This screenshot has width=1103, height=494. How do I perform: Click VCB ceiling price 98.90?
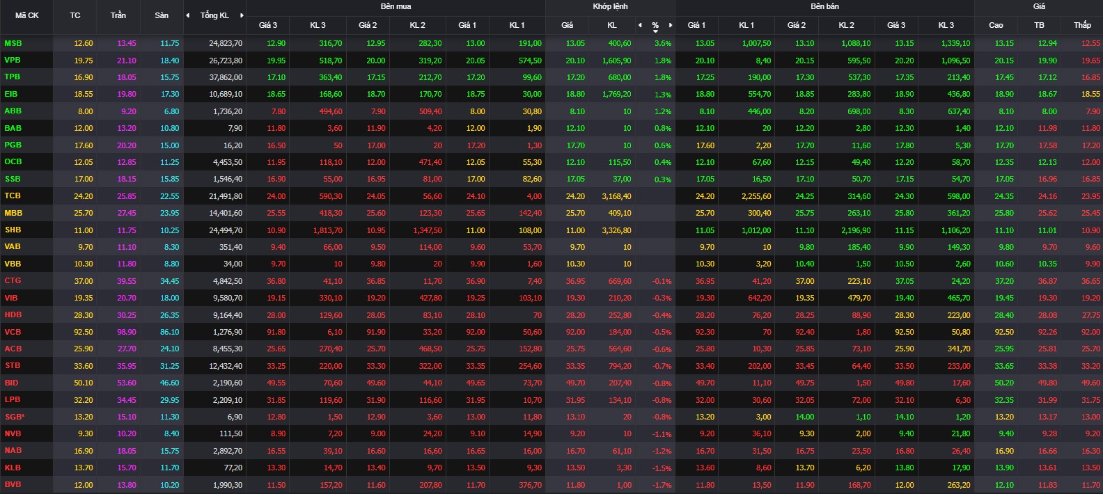[127, 332]
